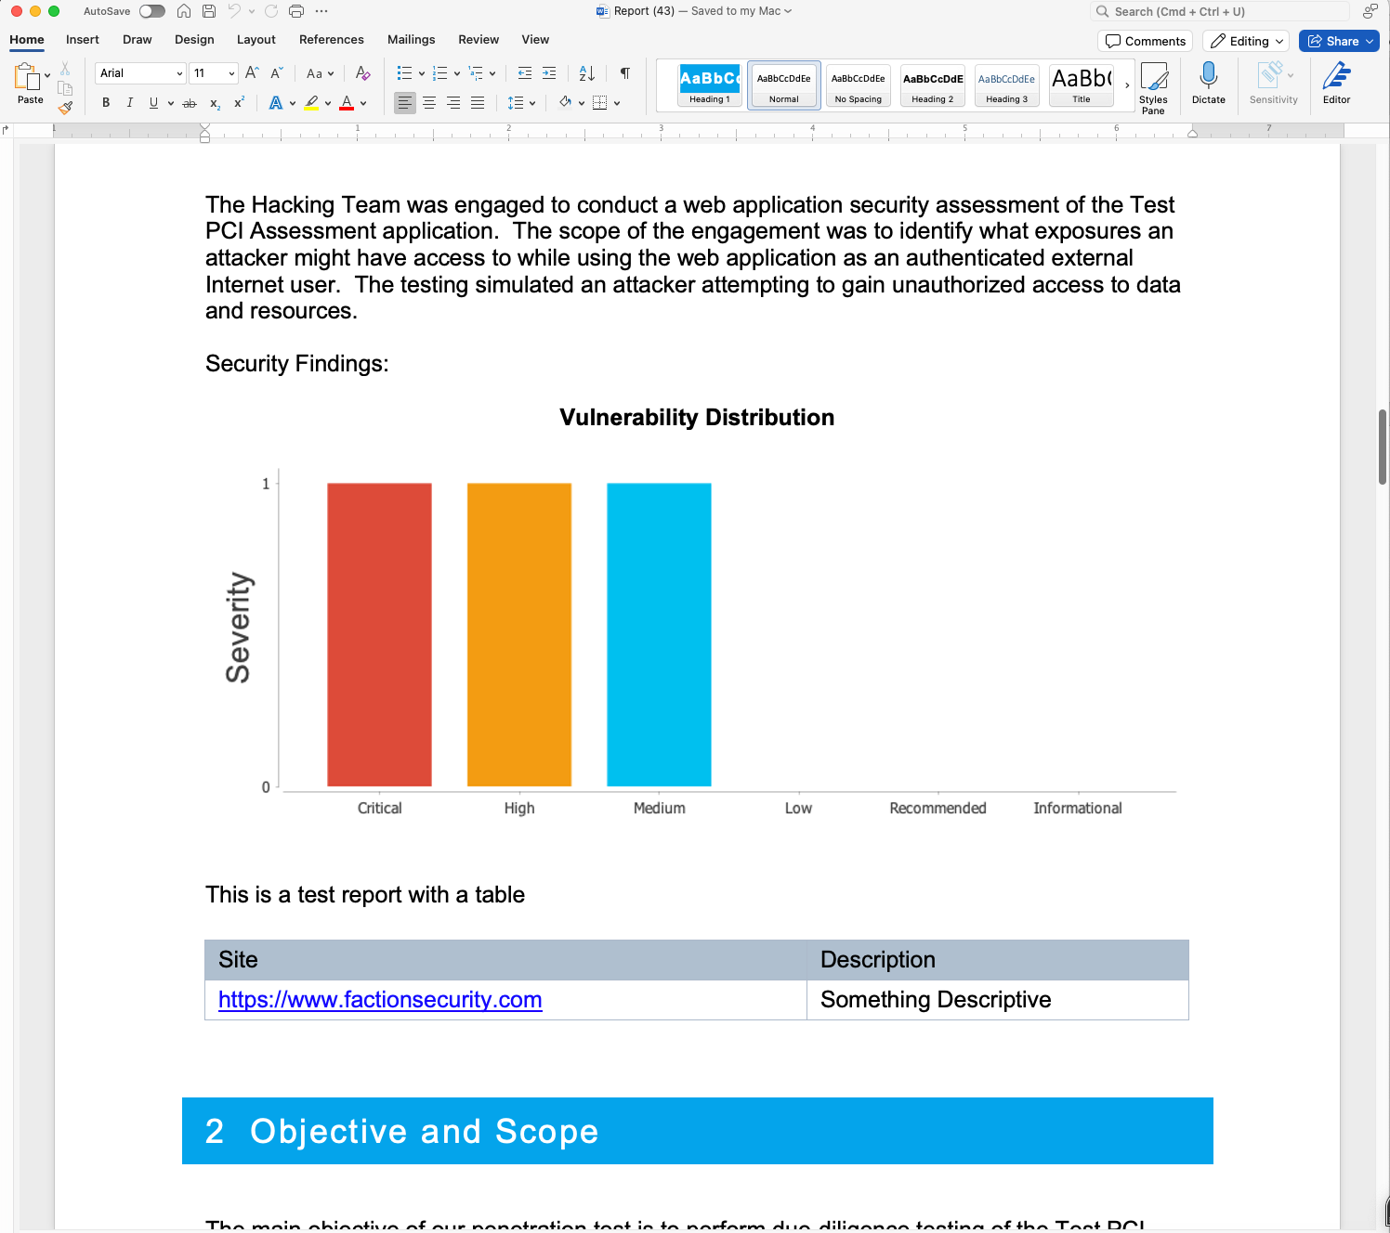Image resolution: width=1390 pixels, height=1233 pixels.
Task: Sort text with the A-Z icon
Action: pos(587,73)
